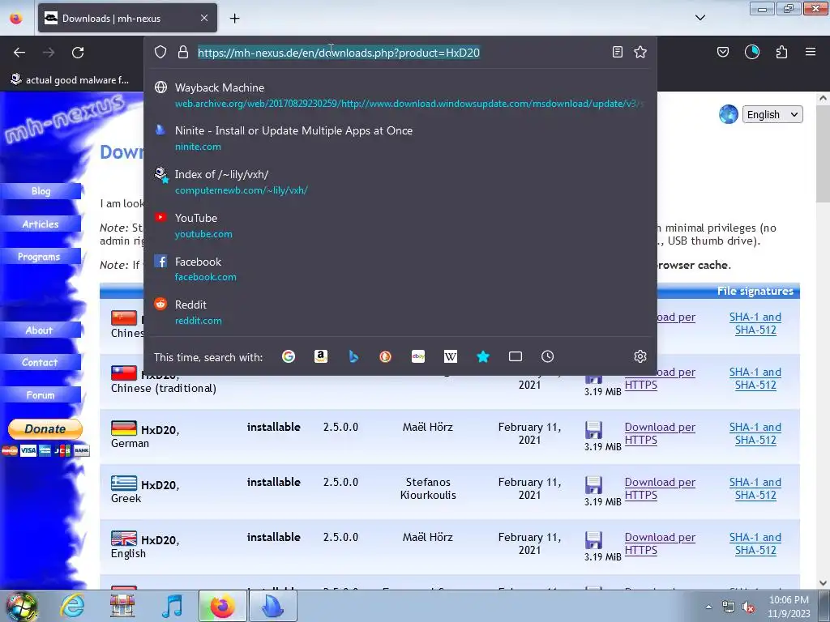Click the mh-nexus logo
The height and width of the screenshot is (622, 830).
tap(63, 119)
